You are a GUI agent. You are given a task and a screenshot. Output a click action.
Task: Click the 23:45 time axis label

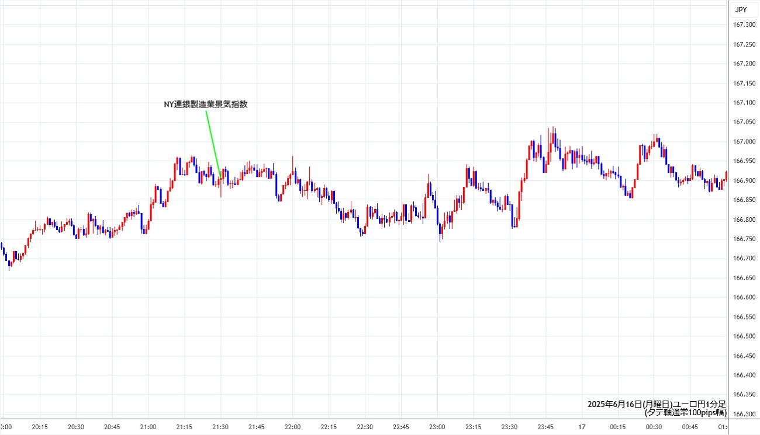[x=545, y=427]
